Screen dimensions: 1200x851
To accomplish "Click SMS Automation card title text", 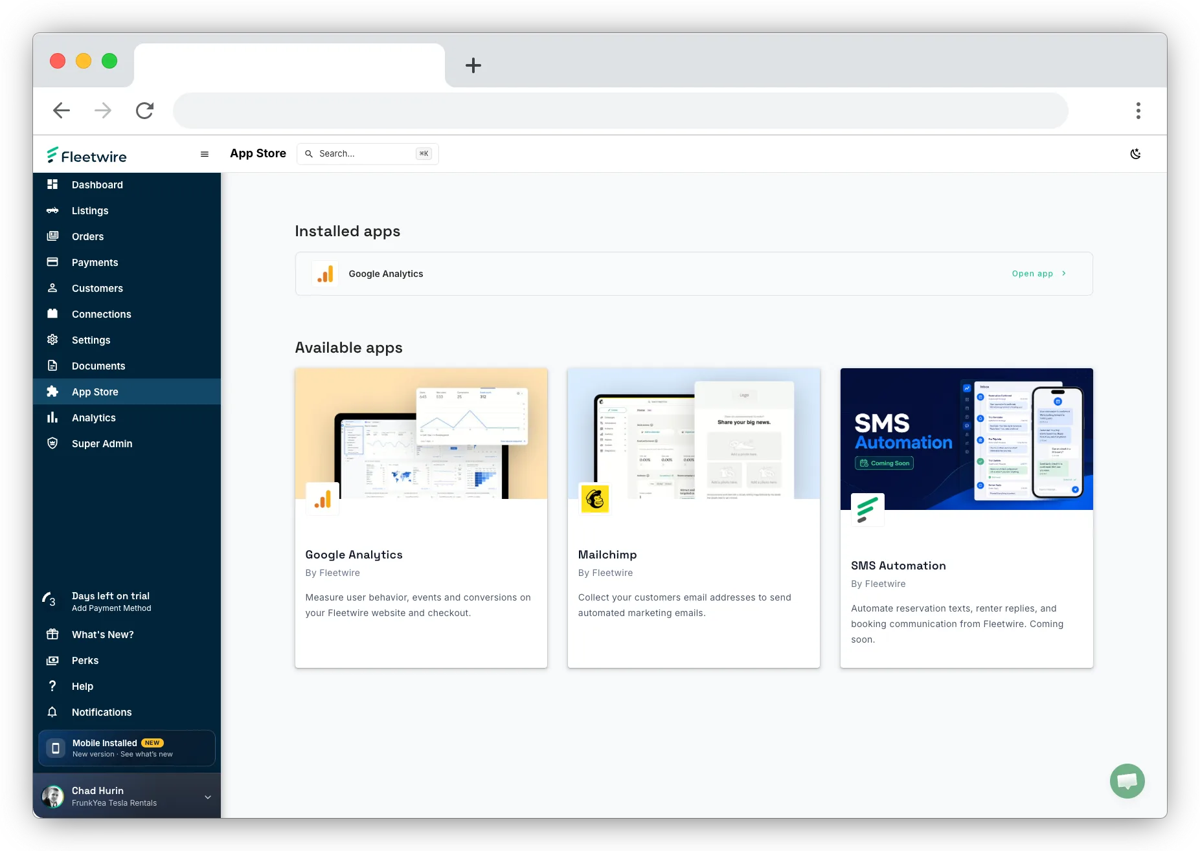I will pos(898,566).
